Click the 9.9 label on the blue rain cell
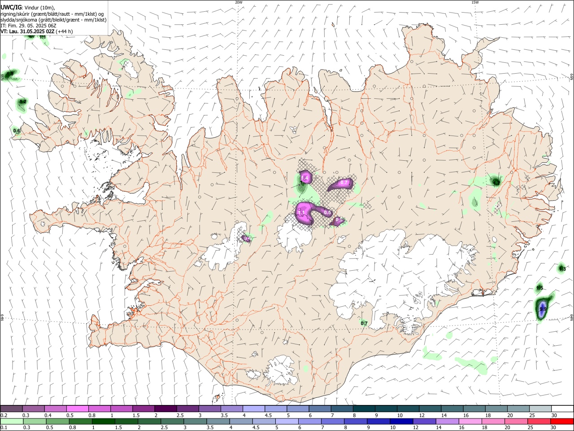The width and height of the screenshot is (574, 431). (543, 309)
